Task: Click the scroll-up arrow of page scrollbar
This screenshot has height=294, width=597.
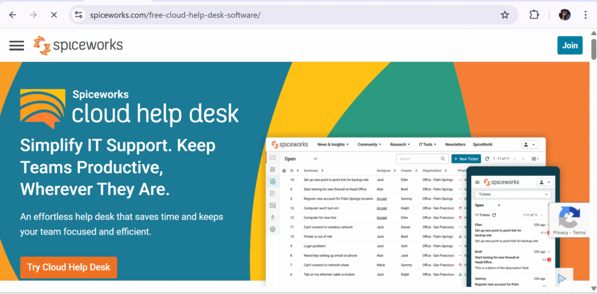Action: point(593,33)
